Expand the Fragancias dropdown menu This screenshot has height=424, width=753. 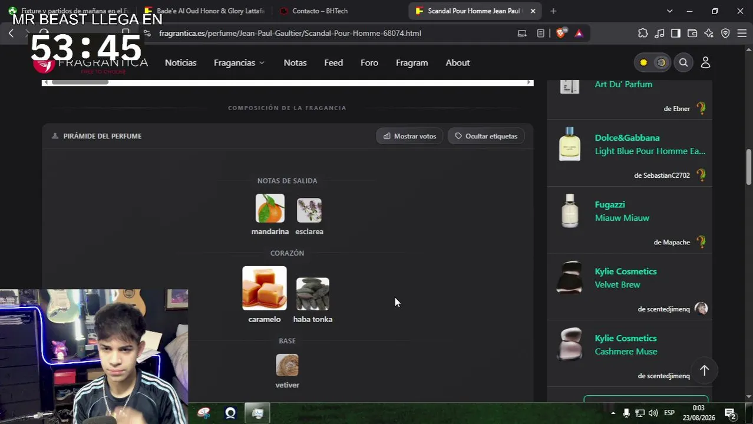pos(239,62)
